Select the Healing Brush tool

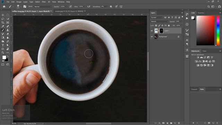pyautogui.click(x=8, y=26)
